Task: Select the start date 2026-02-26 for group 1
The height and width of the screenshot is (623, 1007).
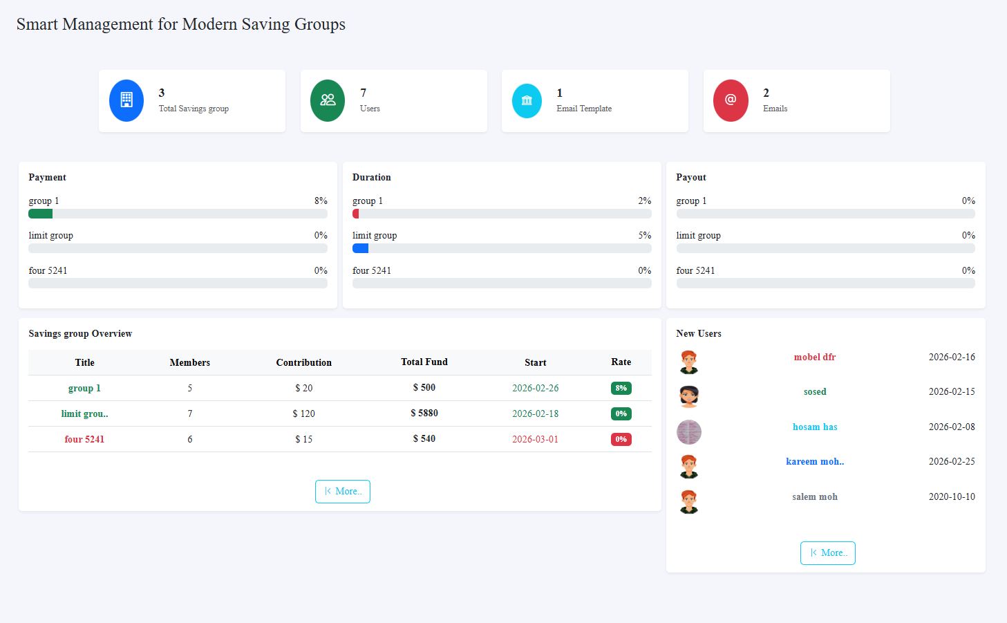Action: pyautogui.click(x=535, y=388)
